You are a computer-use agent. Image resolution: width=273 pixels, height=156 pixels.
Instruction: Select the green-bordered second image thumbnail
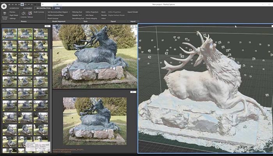(x=25, y=34)
